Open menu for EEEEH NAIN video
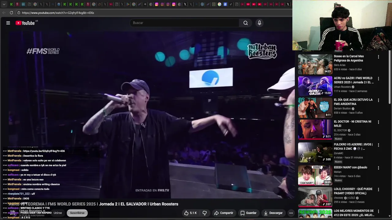The image size is (392, 220). 378,168
